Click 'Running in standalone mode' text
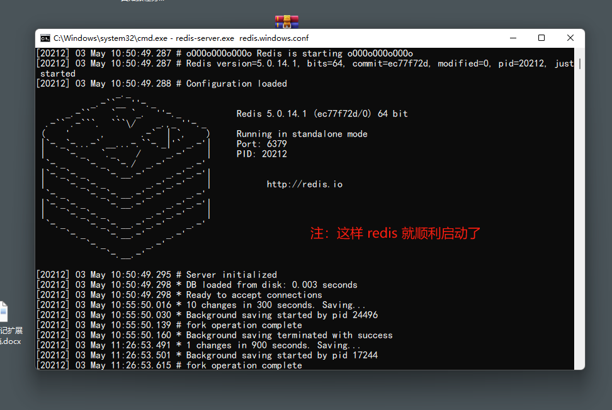Viewport: 612px width, 410px height. [x=302, y=134]
